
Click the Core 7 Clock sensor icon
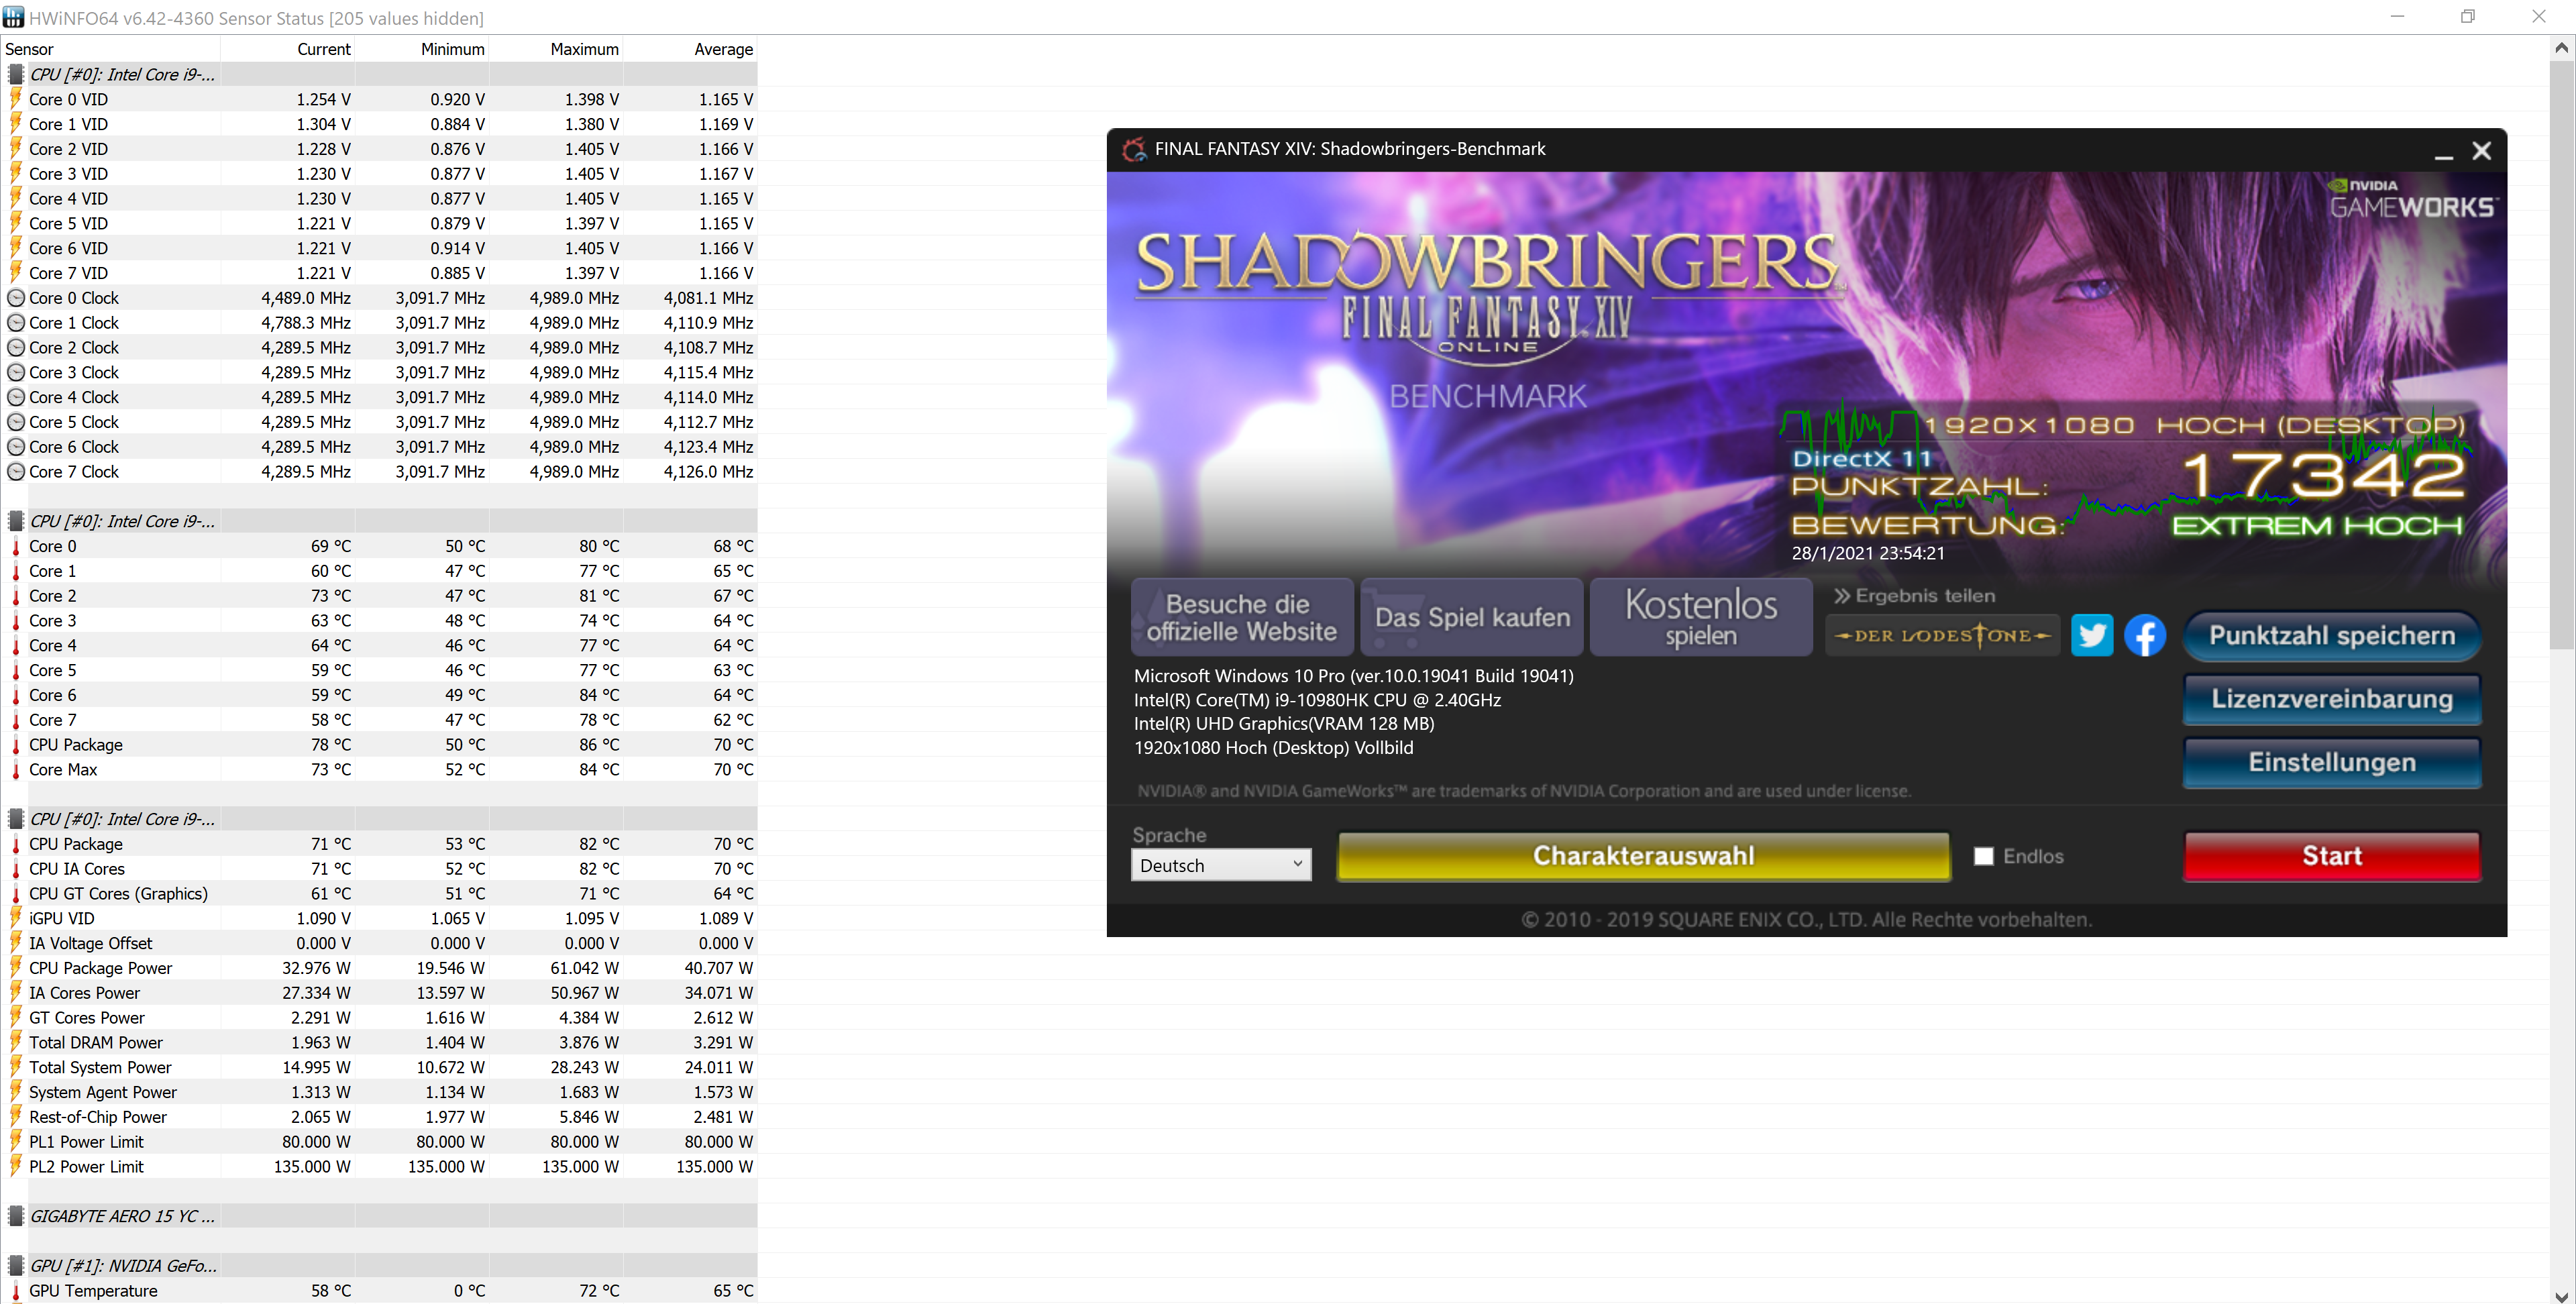(x=16, y=471)
